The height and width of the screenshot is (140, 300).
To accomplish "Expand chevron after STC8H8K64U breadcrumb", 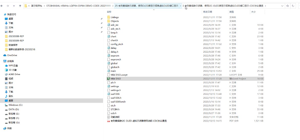I will point(113,6).
